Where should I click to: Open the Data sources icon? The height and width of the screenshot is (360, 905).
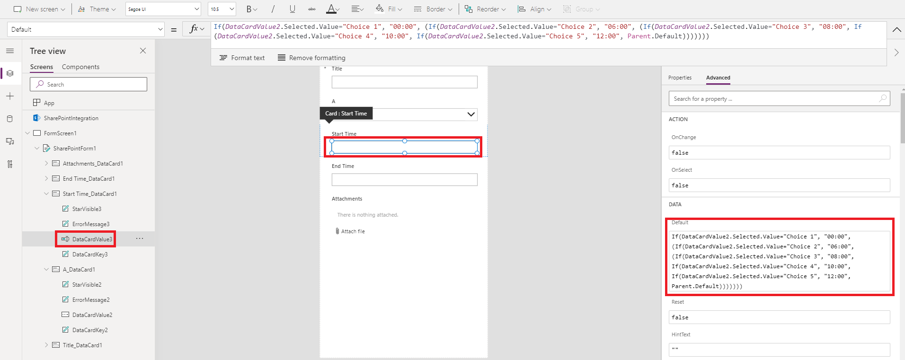click(10, 119)
